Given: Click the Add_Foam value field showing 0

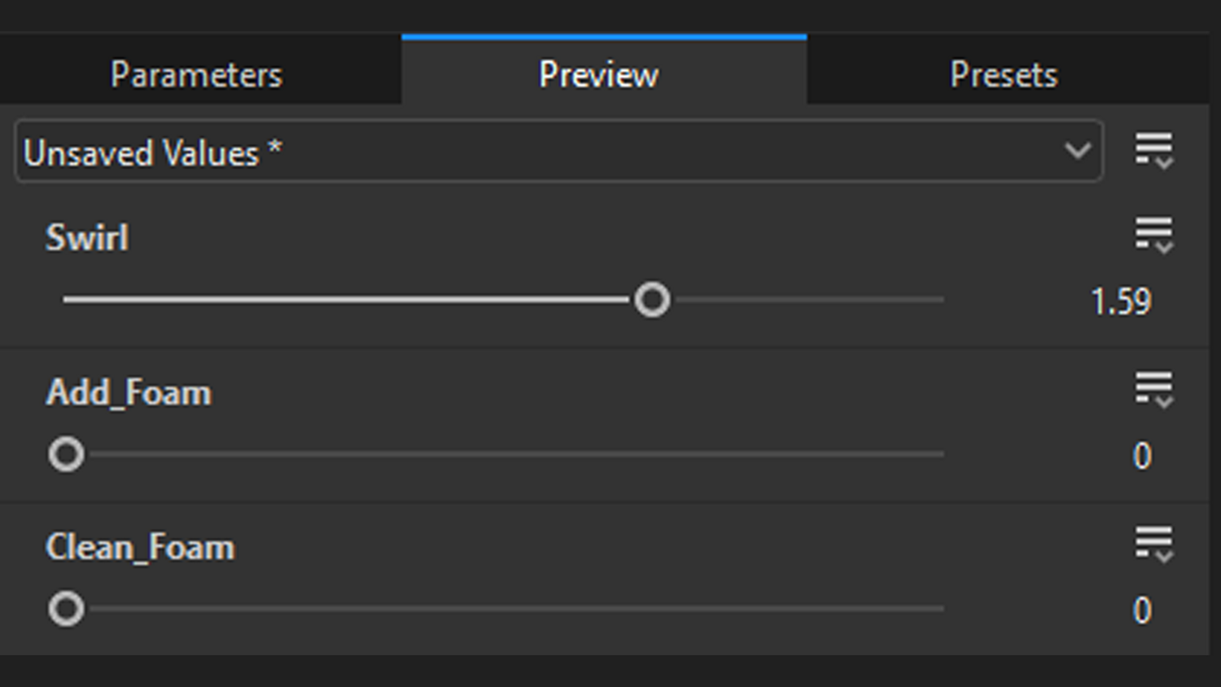Looking at the screenshot, I should click(x=1142, y=456).
